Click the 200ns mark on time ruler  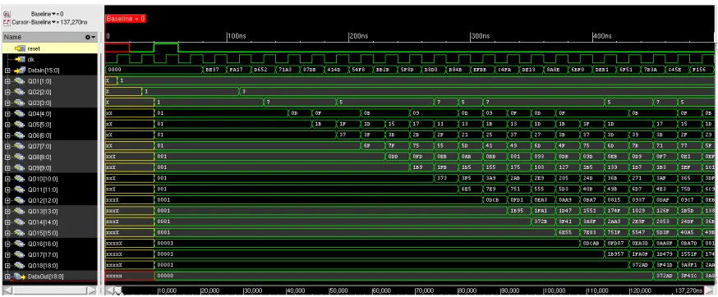click(358, 36)
